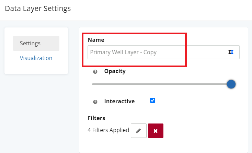
Task: Remove all filters with the red X button
Action: click(156, 131)
